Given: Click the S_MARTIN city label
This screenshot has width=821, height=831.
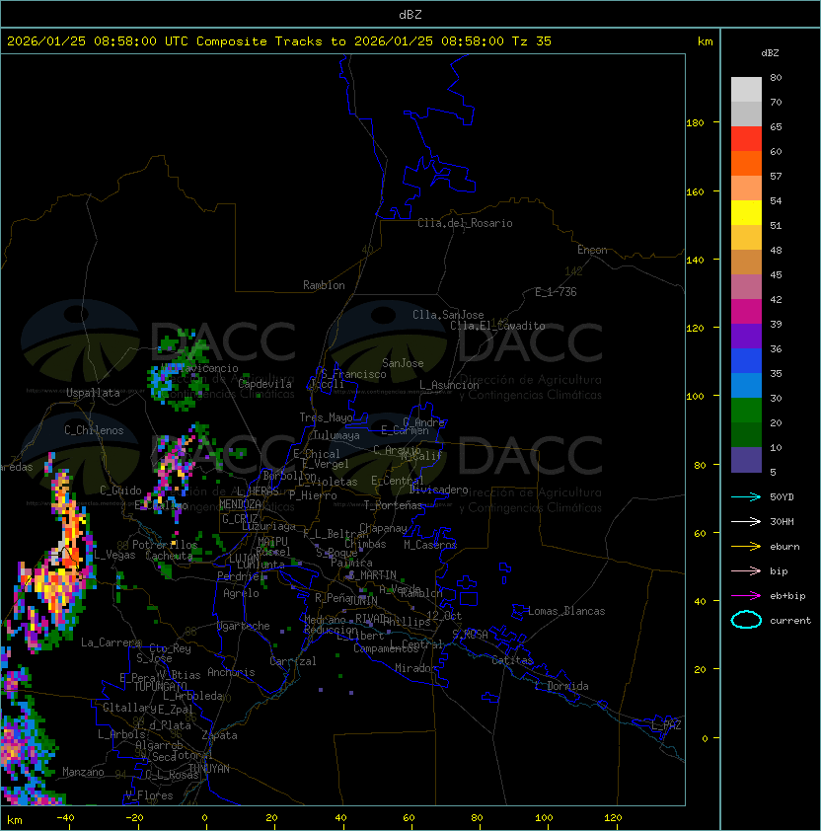Looking at the screenshot, I should coord(372,575).
